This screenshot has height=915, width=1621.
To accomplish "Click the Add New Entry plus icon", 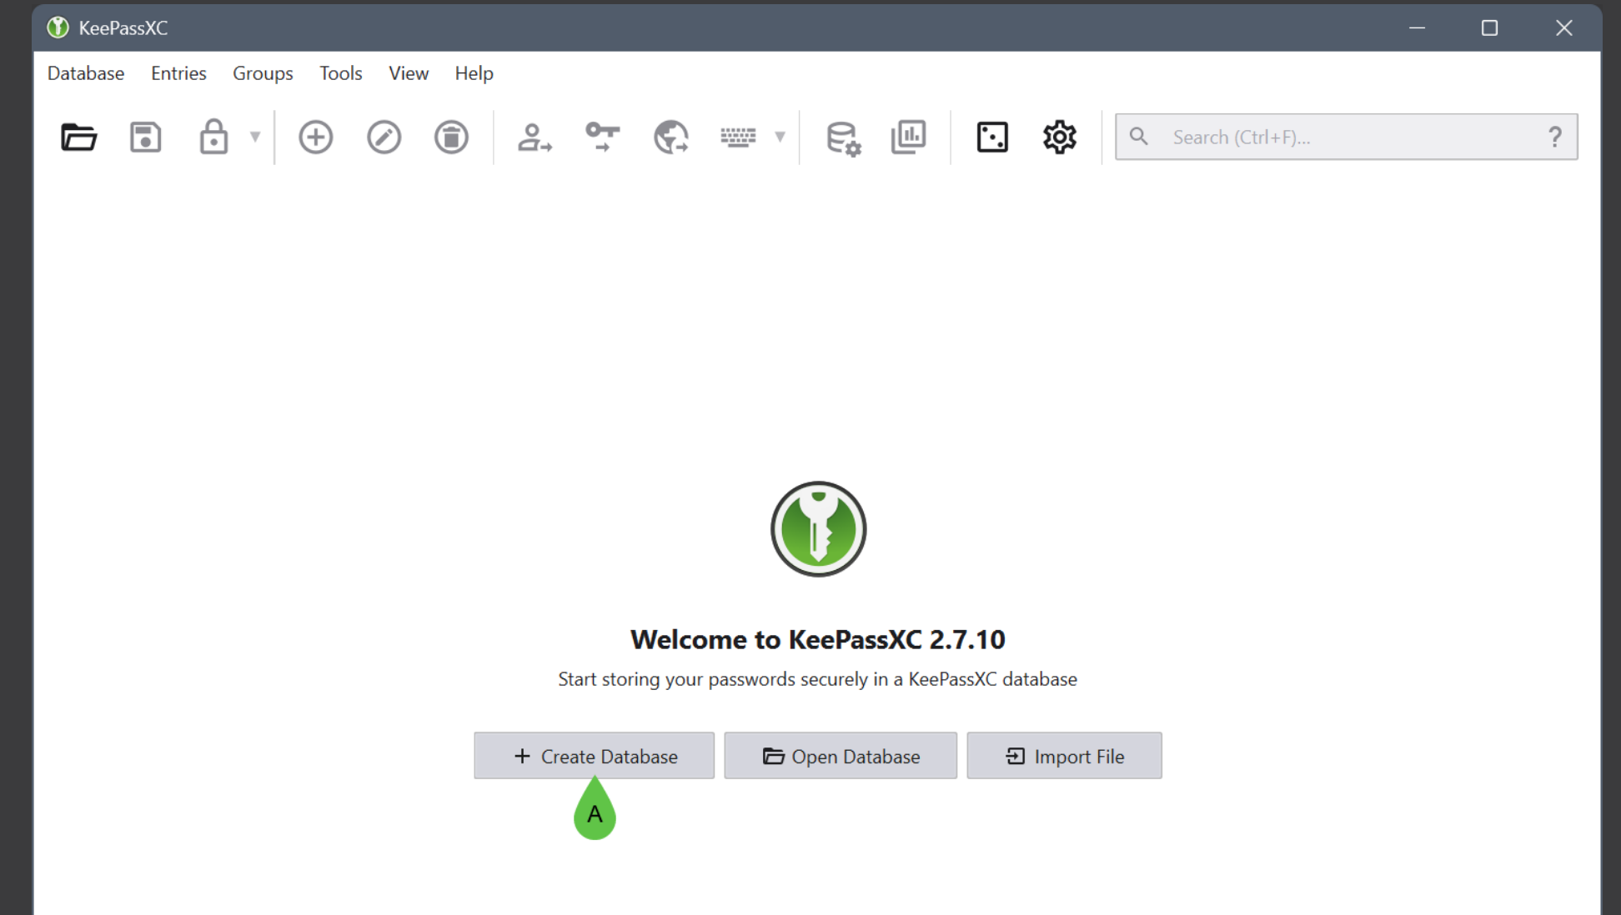I will (316, 137).
